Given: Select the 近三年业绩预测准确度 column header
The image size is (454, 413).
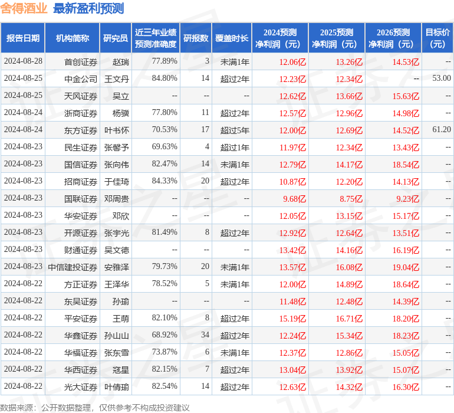Looking at the screenshot, I should tap(155, 38).
